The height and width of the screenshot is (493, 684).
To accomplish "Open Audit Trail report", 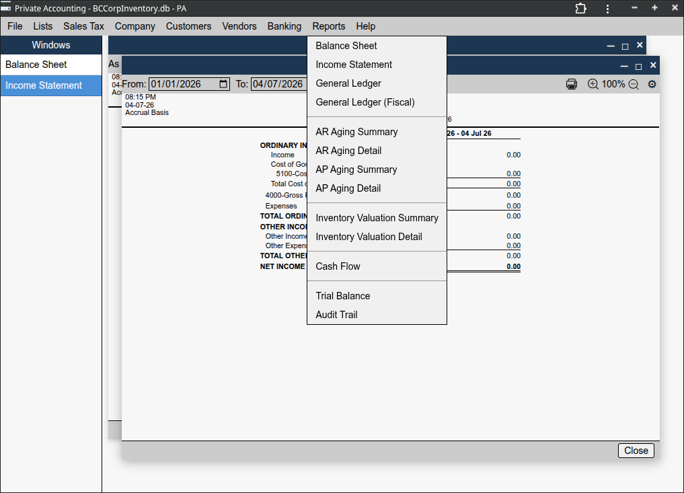I will pos(377,315).
